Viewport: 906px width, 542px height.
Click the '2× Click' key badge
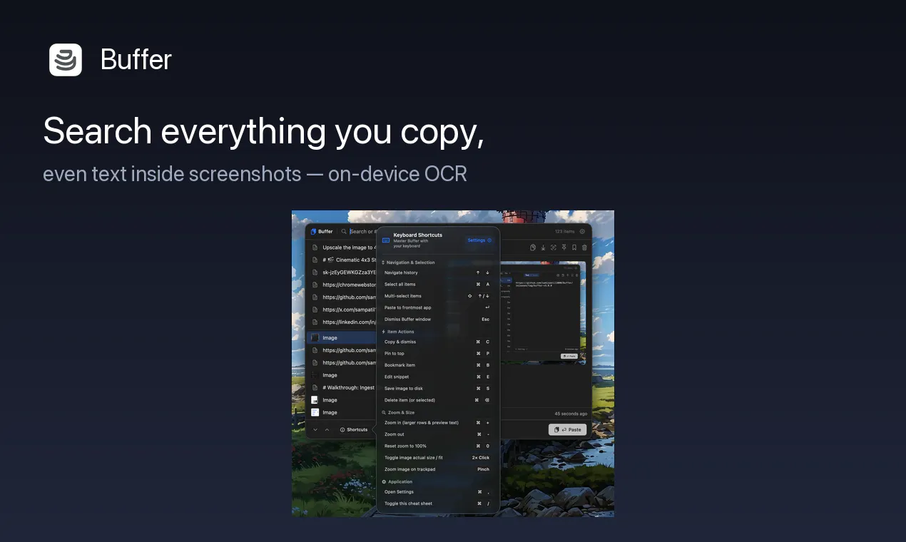481,458
